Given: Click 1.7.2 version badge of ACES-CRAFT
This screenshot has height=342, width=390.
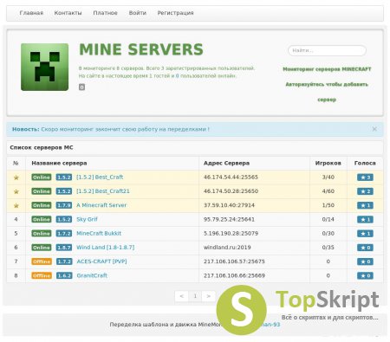Looking at the screenshot, I should (x=64, y=261).
